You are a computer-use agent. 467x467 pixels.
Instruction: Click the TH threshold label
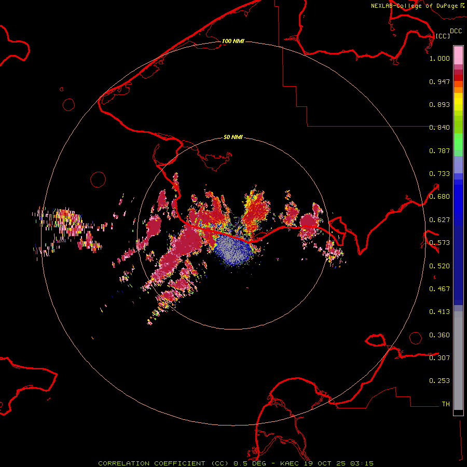445,404
